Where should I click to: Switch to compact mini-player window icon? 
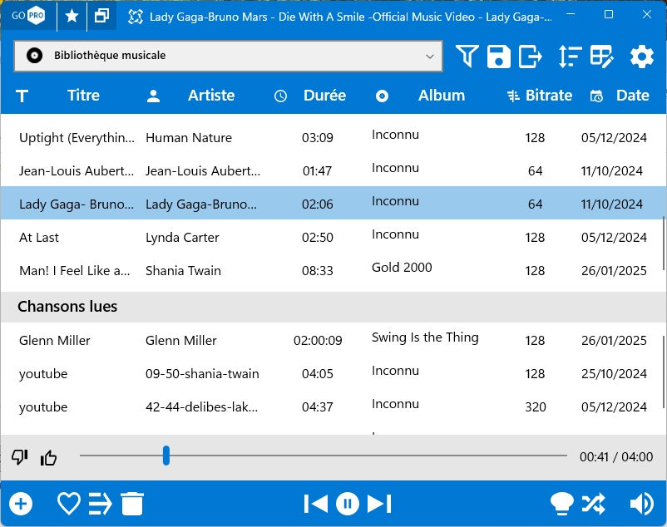[x=101, y=16]
